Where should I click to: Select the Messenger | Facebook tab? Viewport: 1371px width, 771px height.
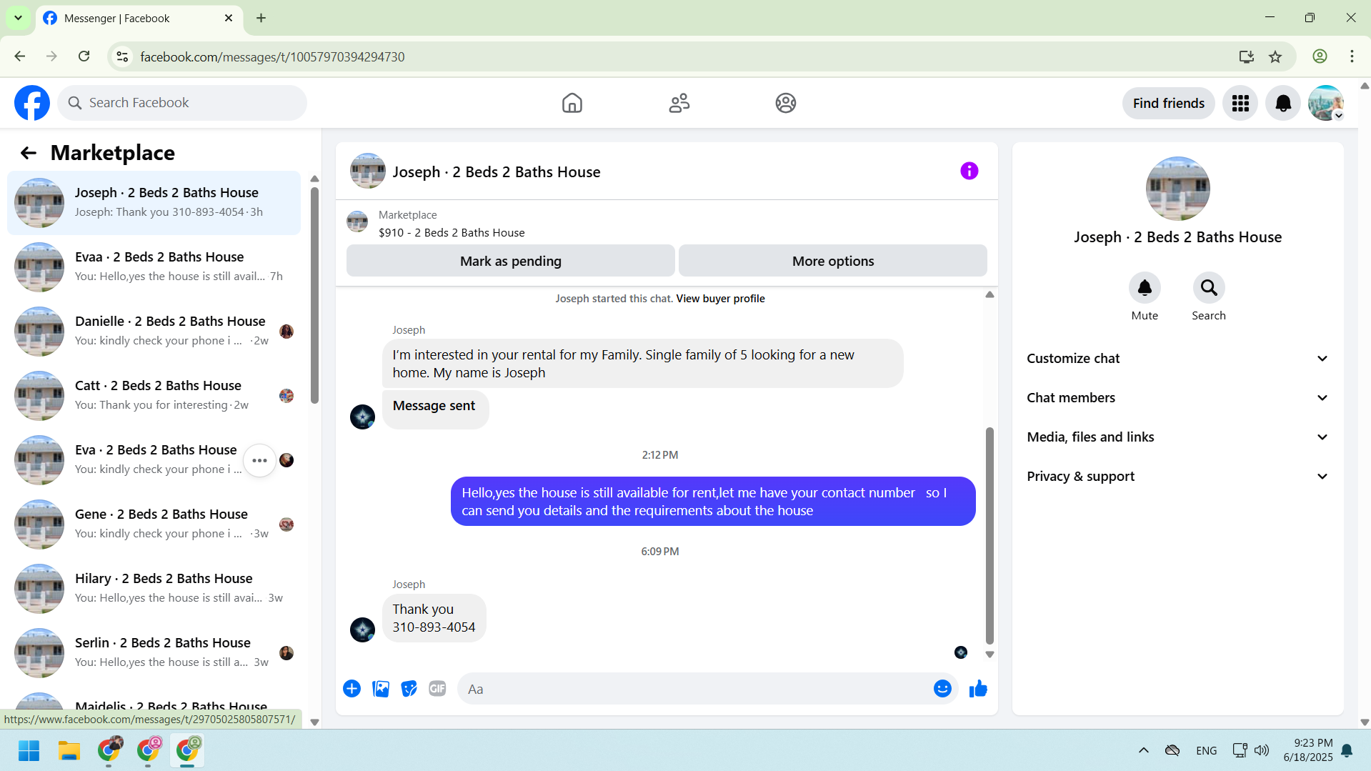[139, 19]
